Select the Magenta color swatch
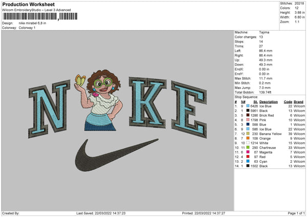Image resolution: width=307 pixels, height=217 pixels. (248, 152)
